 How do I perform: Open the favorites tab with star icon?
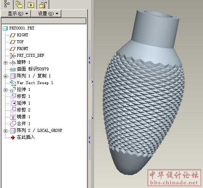(31, 5)
